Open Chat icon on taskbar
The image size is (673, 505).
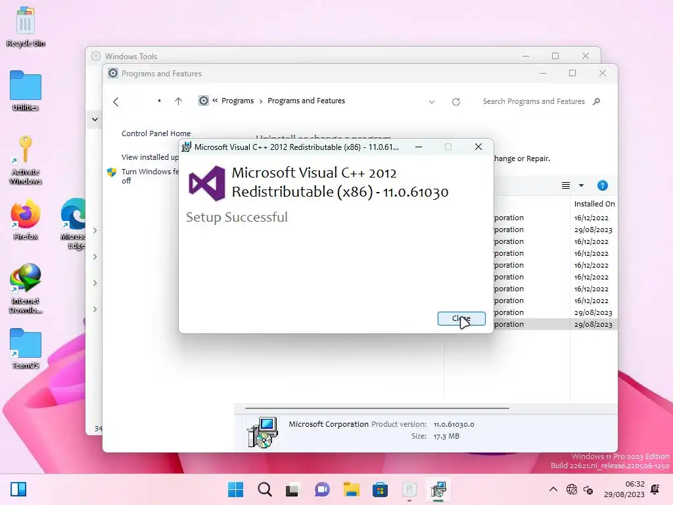coord(322,489)
